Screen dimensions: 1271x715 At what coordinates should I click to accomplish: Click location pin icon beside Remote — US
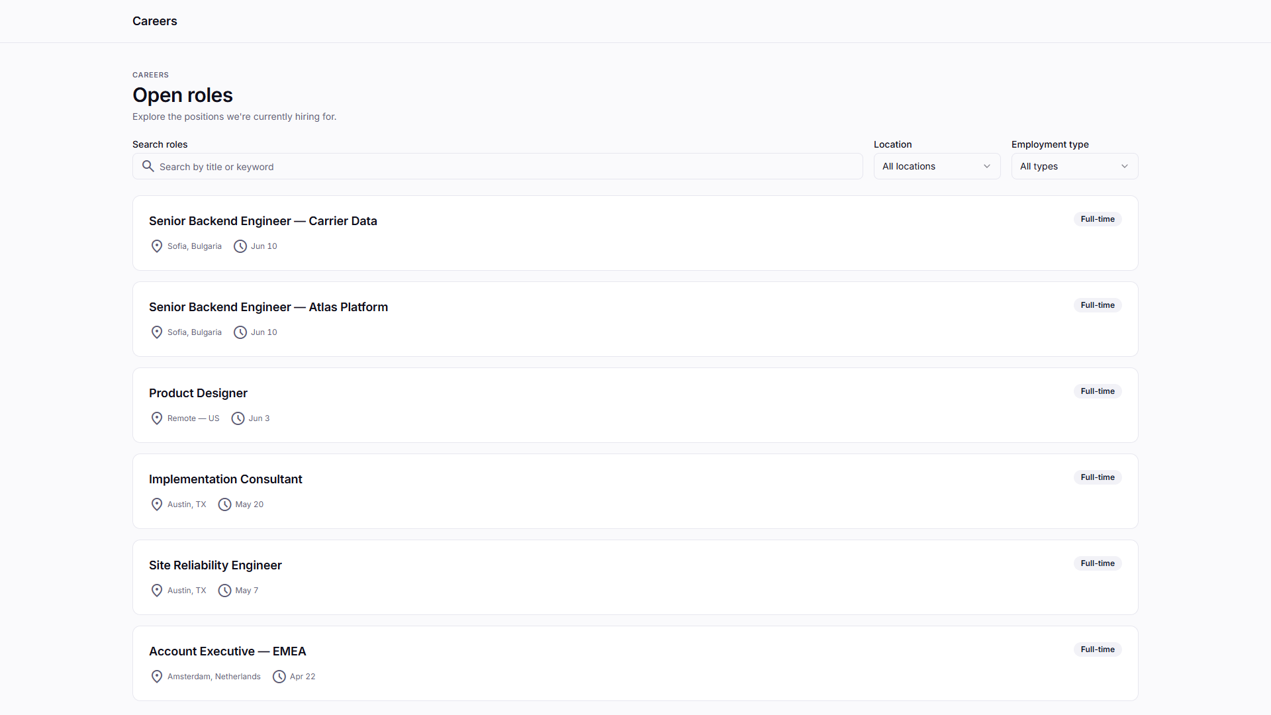point(157,418)
